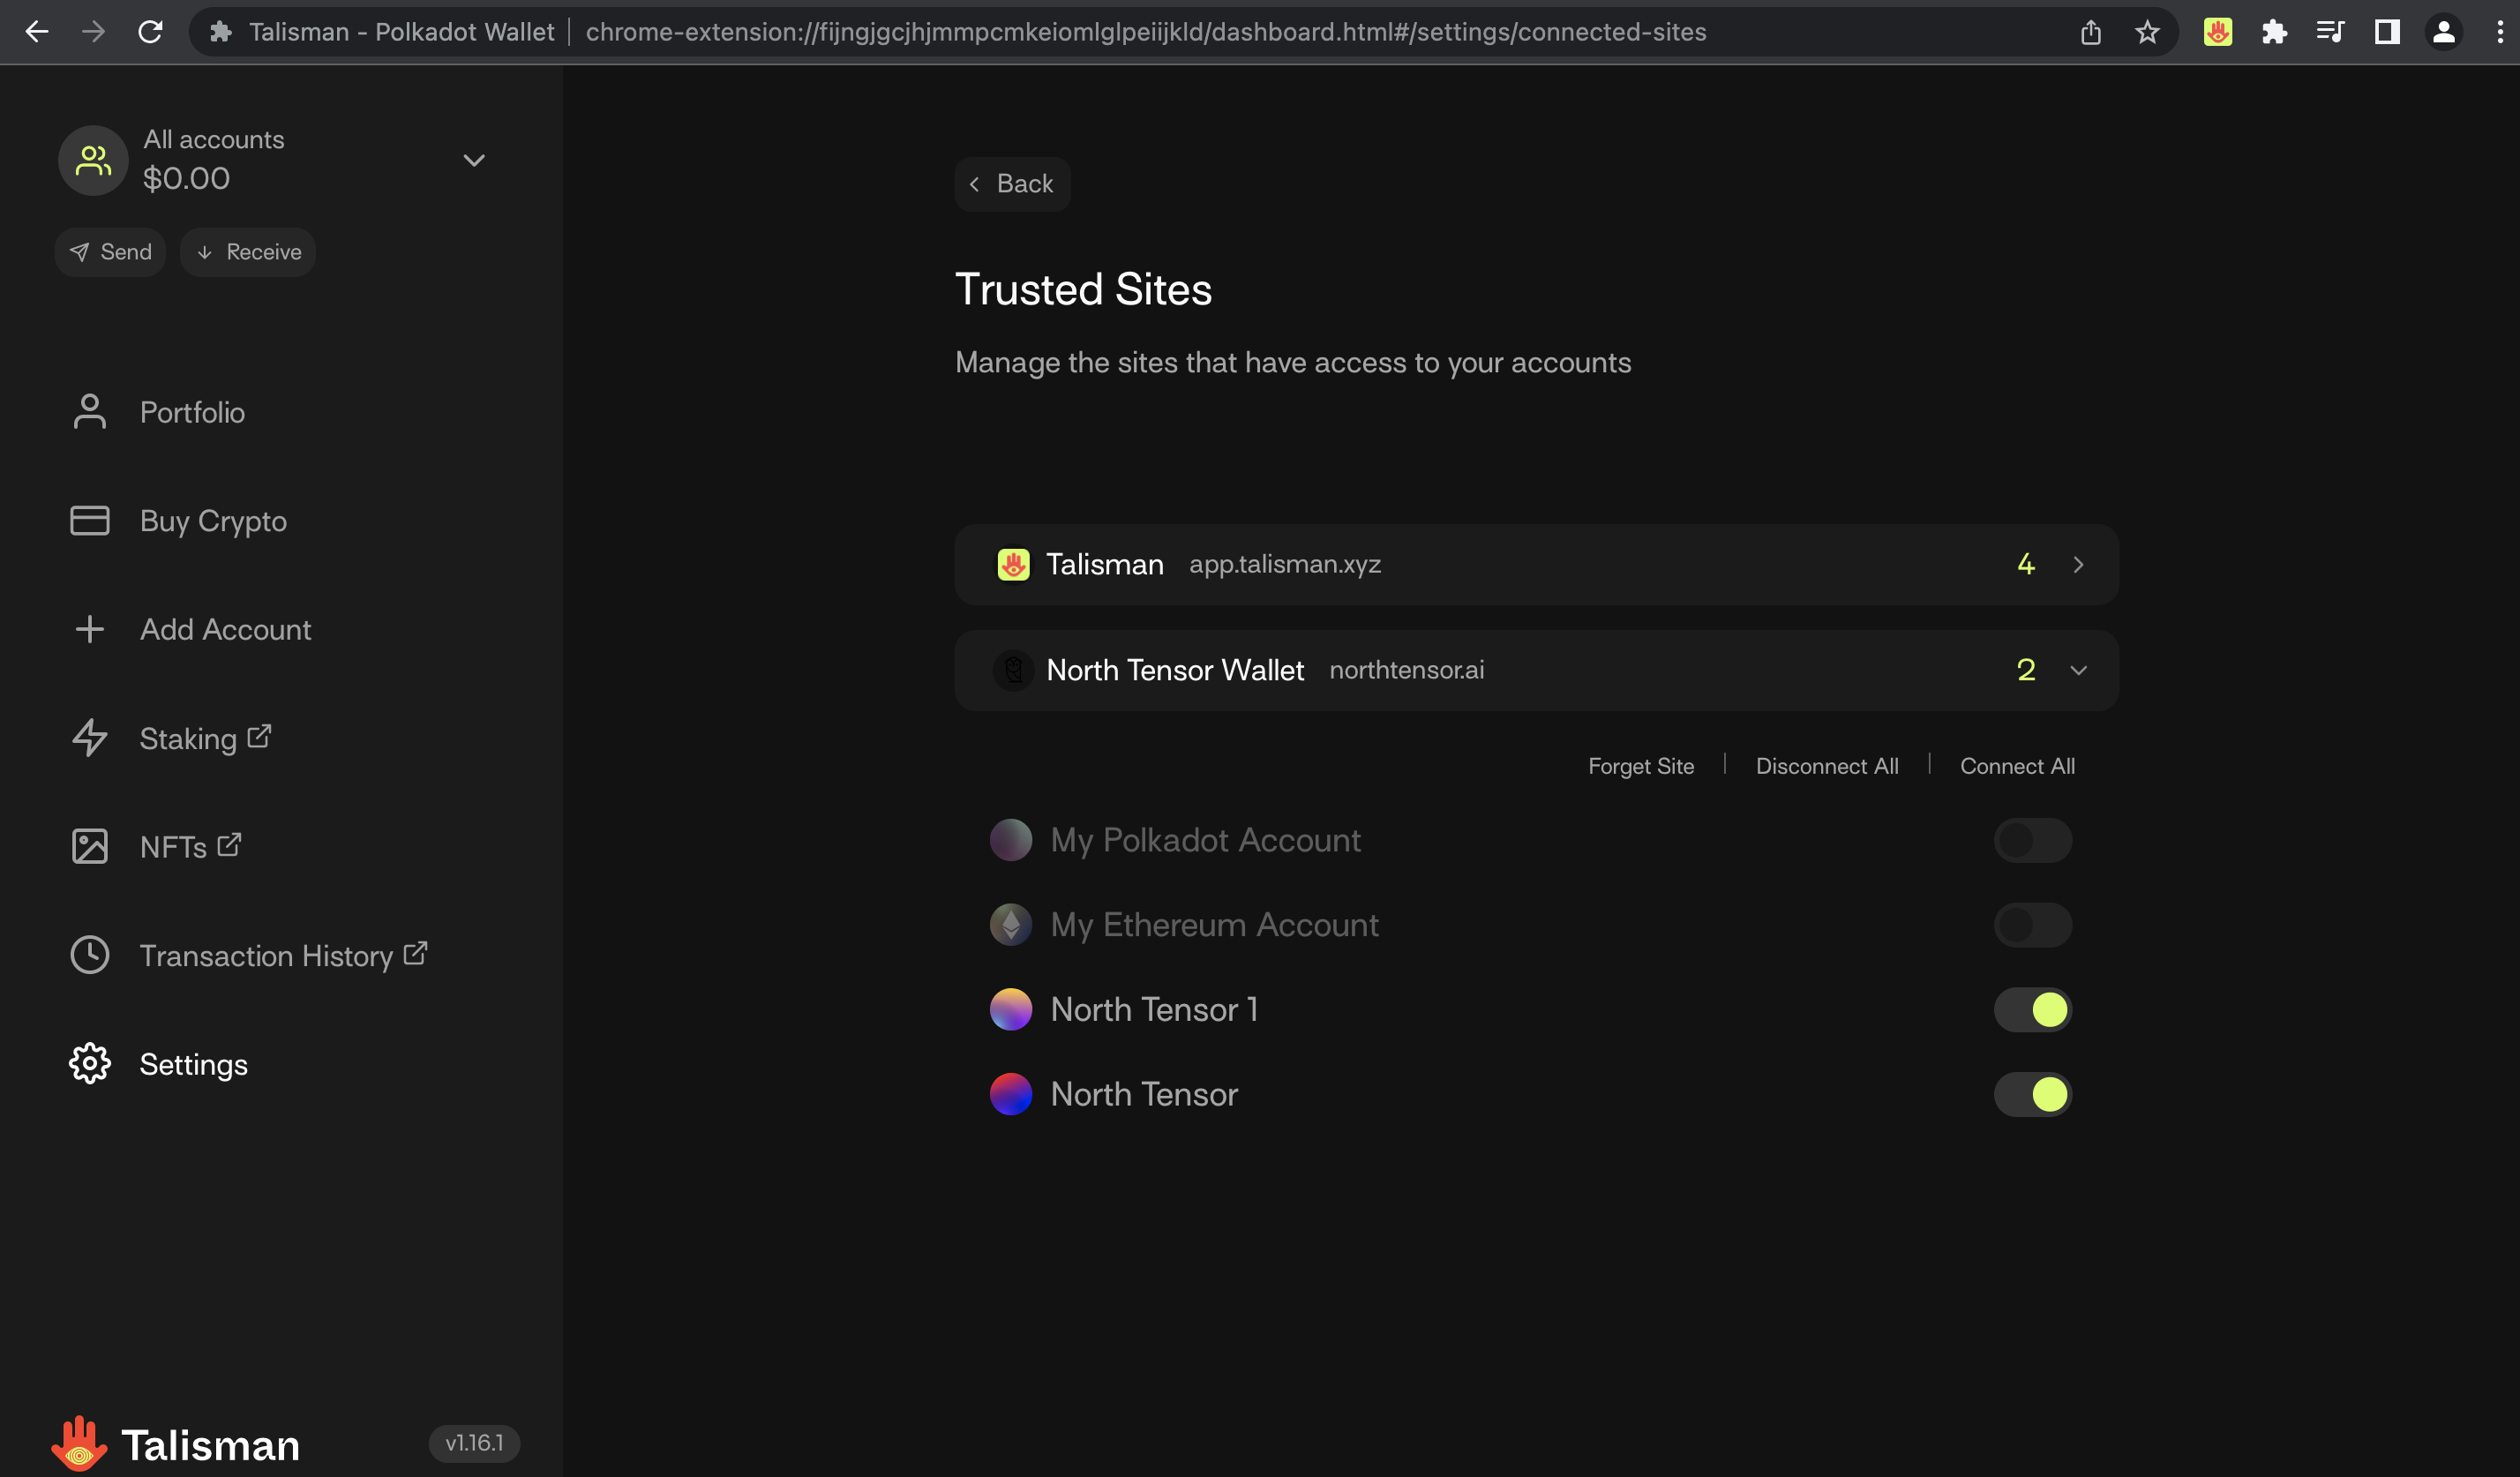Click the My Polkadot Account label
Viewport: 2520px width, 1477px height.
1206,840
